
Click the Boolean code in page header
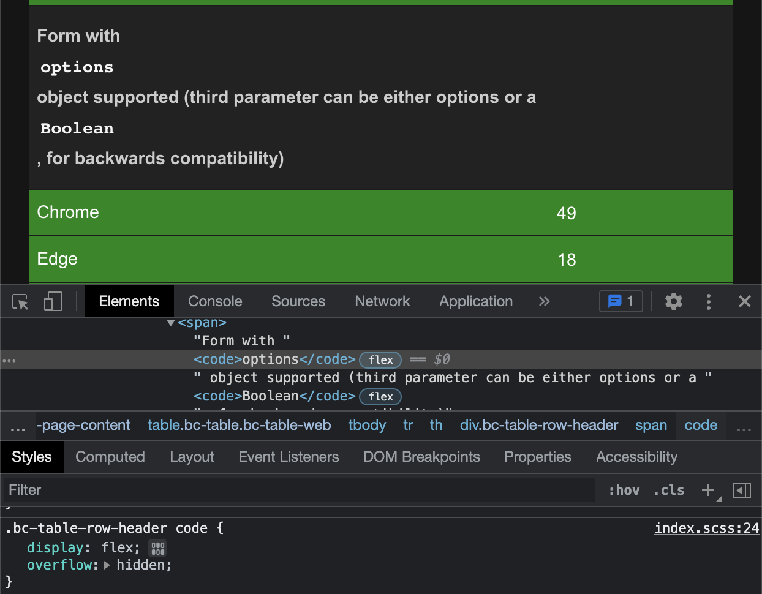[77, 129]
